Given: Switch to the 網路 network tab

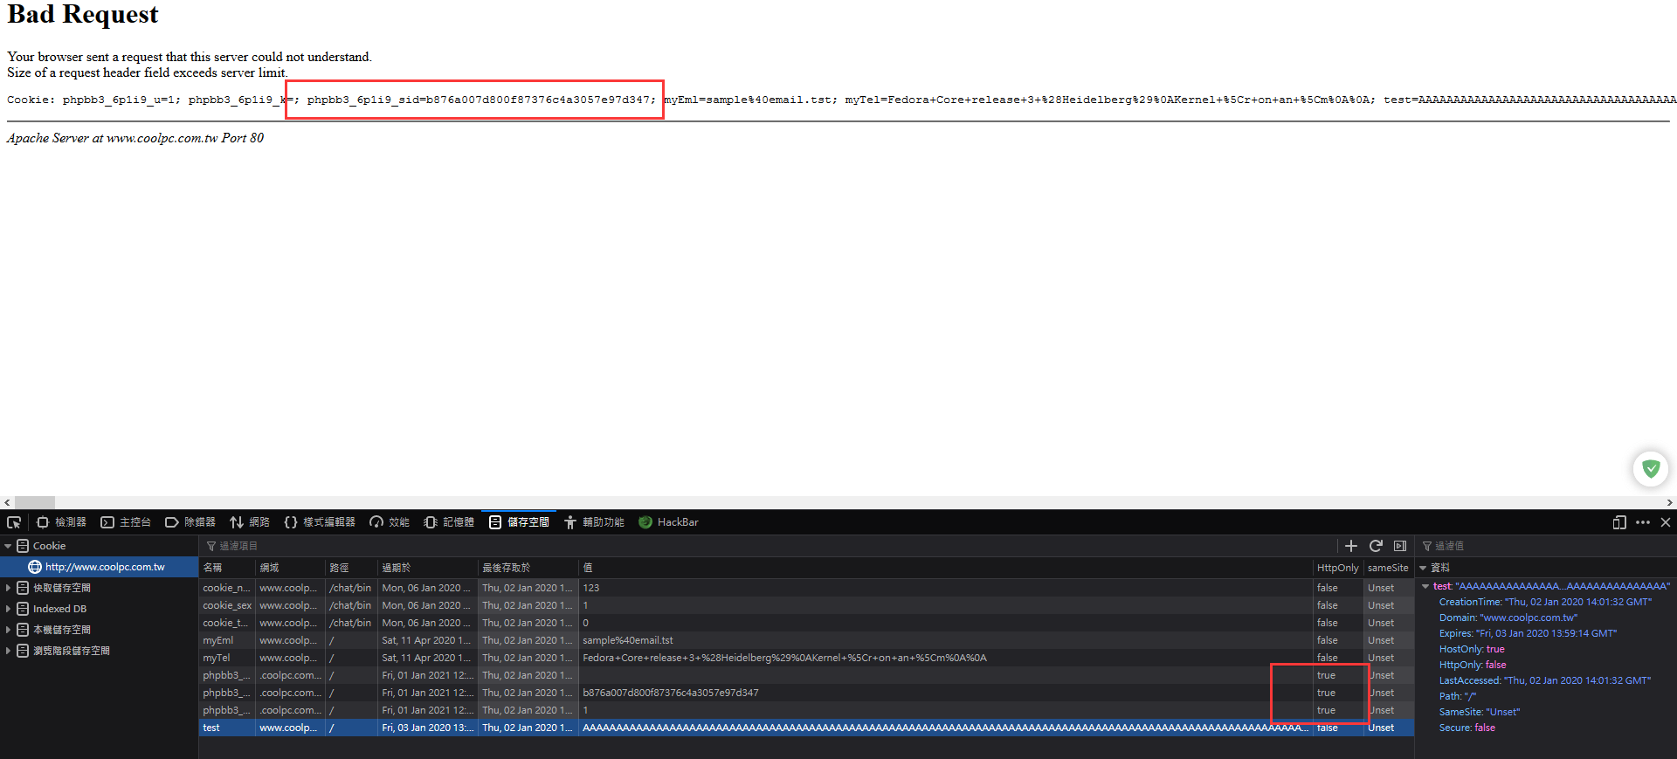Looking at the screenshot, I should [x=250, y=522].
